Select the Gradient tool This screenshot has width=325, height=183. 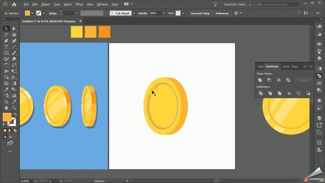click(14, 83)
